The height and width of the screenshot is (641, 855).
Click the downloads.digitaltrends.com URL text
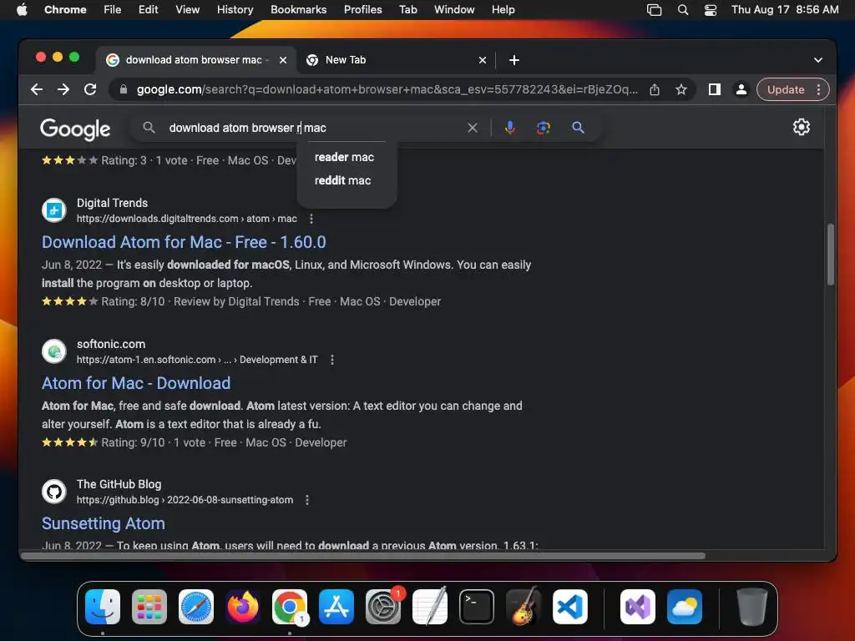[x=186, y=219]
